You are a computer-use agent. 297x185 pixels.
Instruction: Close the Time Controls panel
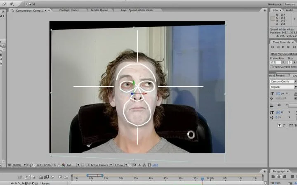point(293,42)
